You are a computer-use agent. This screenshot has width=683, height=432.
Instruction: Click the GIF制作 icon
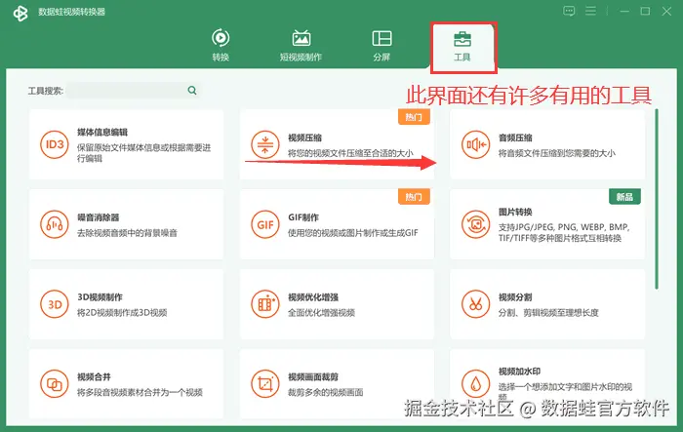264,224
